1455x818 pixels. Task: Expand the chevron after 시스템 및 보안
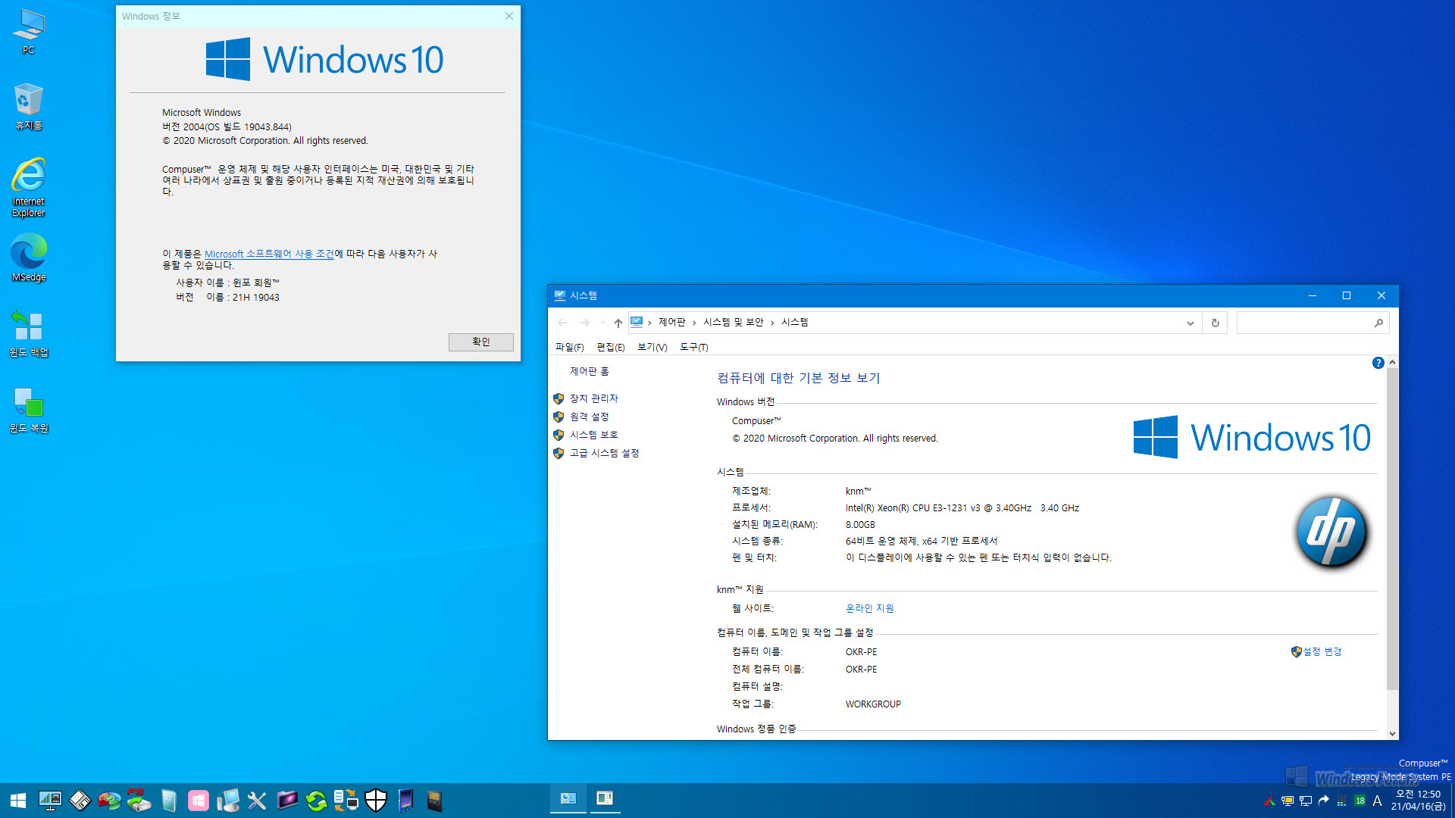(772, 323)
